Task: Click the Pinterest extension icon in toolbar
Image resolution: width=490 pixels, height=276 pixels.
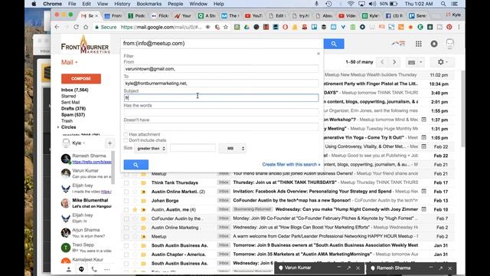Action: pyautogui.click(x=449, y=28)
